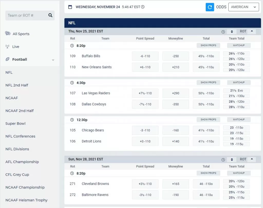Image resolution: width=263 pixels, height=208 pixels.
Task: Click Show Props for the Raiders-Cowboys game
Action: pos(208,82)
